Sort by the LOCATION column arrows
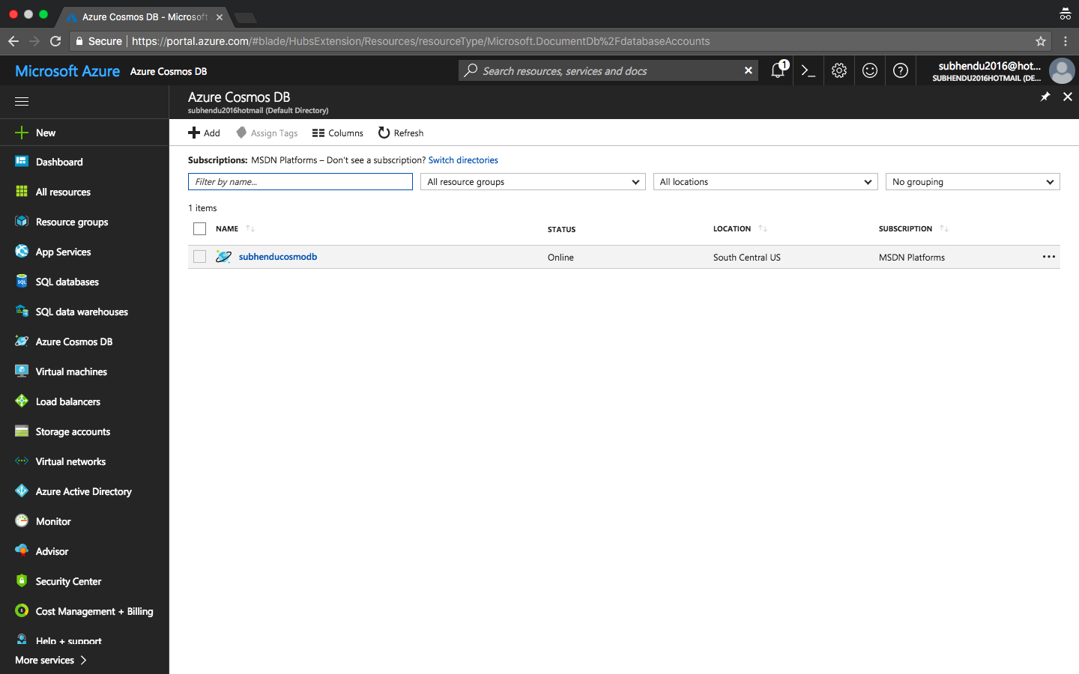The image size is (1079, 674). click(x=762, y=229)
